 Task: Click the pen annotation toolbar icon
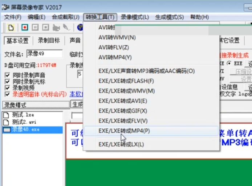66,28
